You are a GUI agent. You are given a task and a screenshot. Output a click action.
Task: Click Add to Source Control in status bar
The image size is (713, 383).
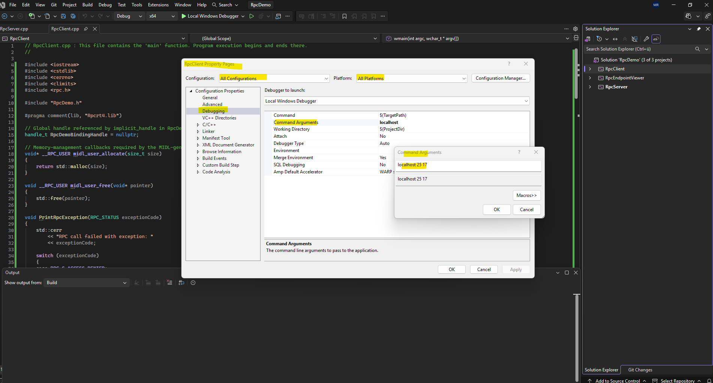pyautogui.click(x=617, y=380)
